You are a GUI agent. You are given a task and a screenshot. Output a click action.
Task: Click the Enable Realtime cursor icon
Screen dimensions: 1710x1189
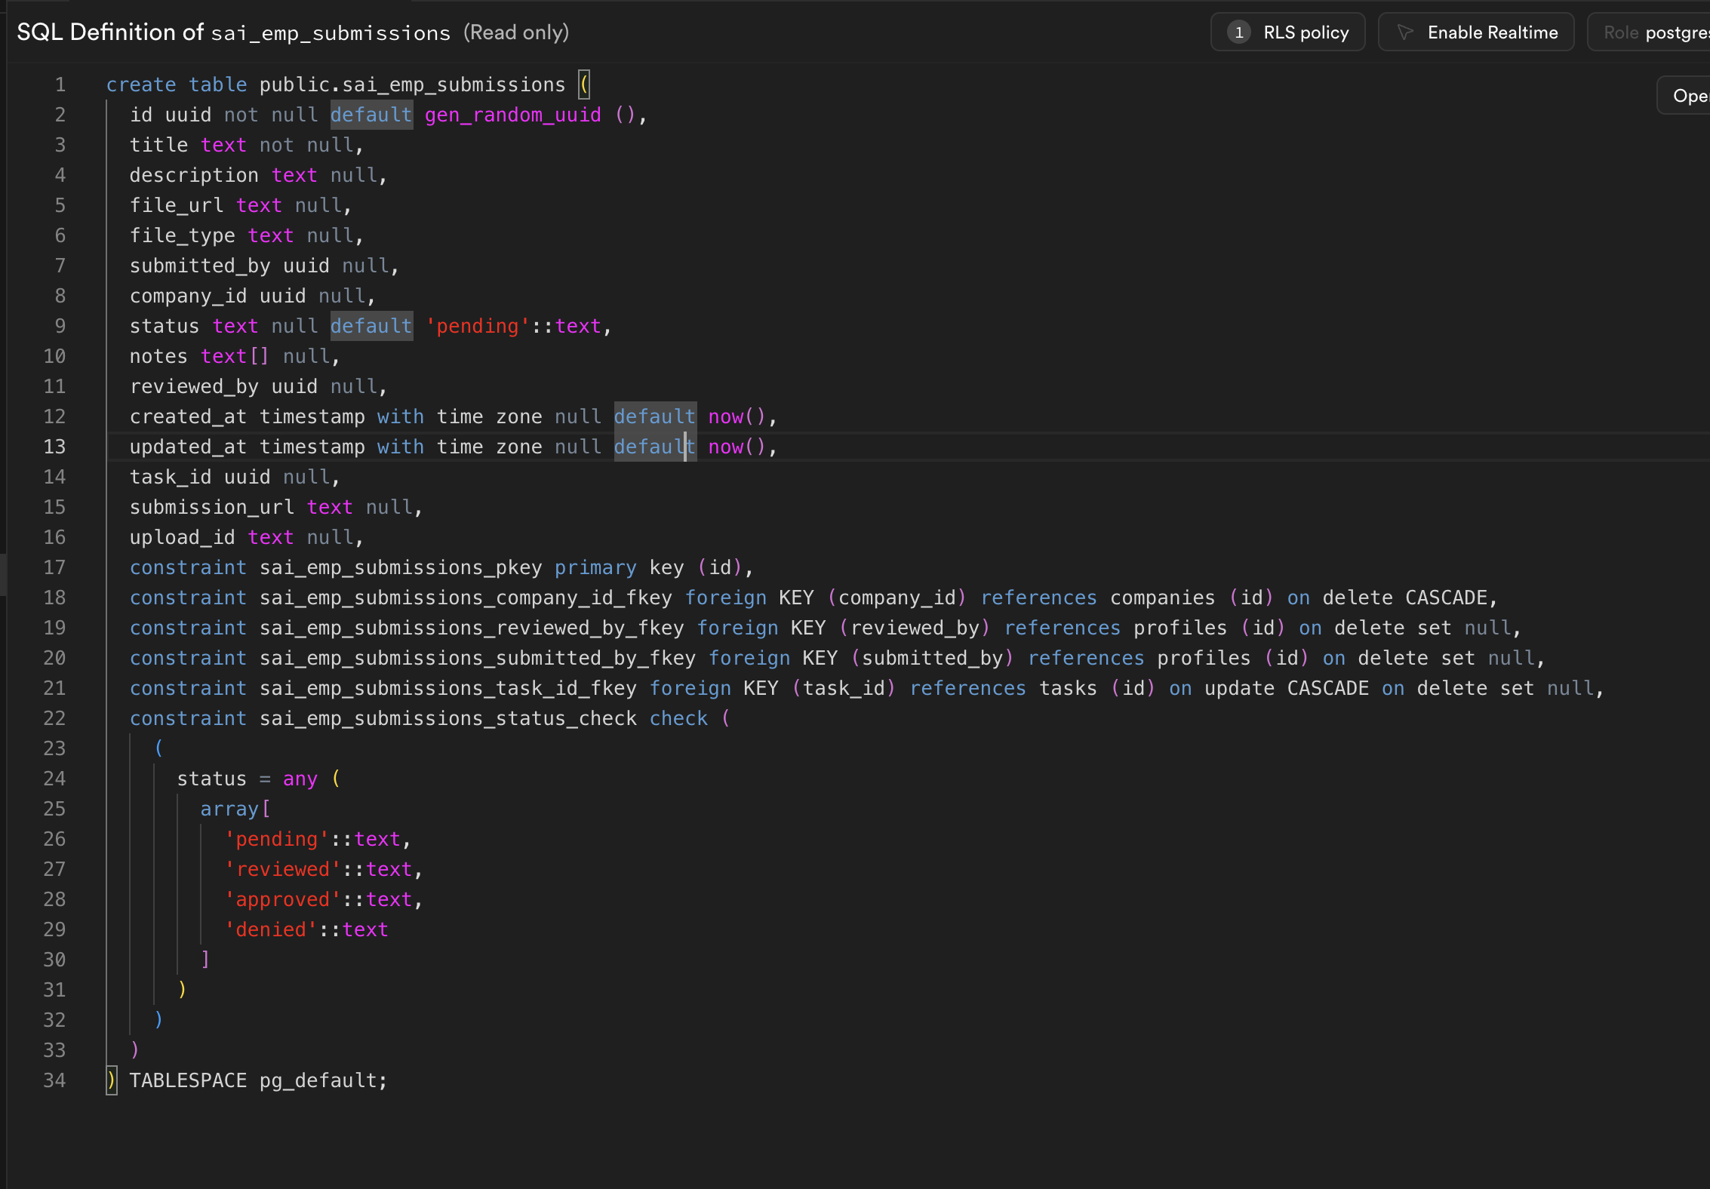[1404, 32]
